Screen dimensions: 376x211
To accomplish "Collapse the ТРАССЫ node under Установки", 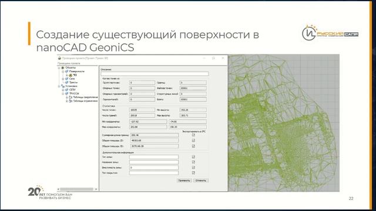I will click(x=63, y=94).
